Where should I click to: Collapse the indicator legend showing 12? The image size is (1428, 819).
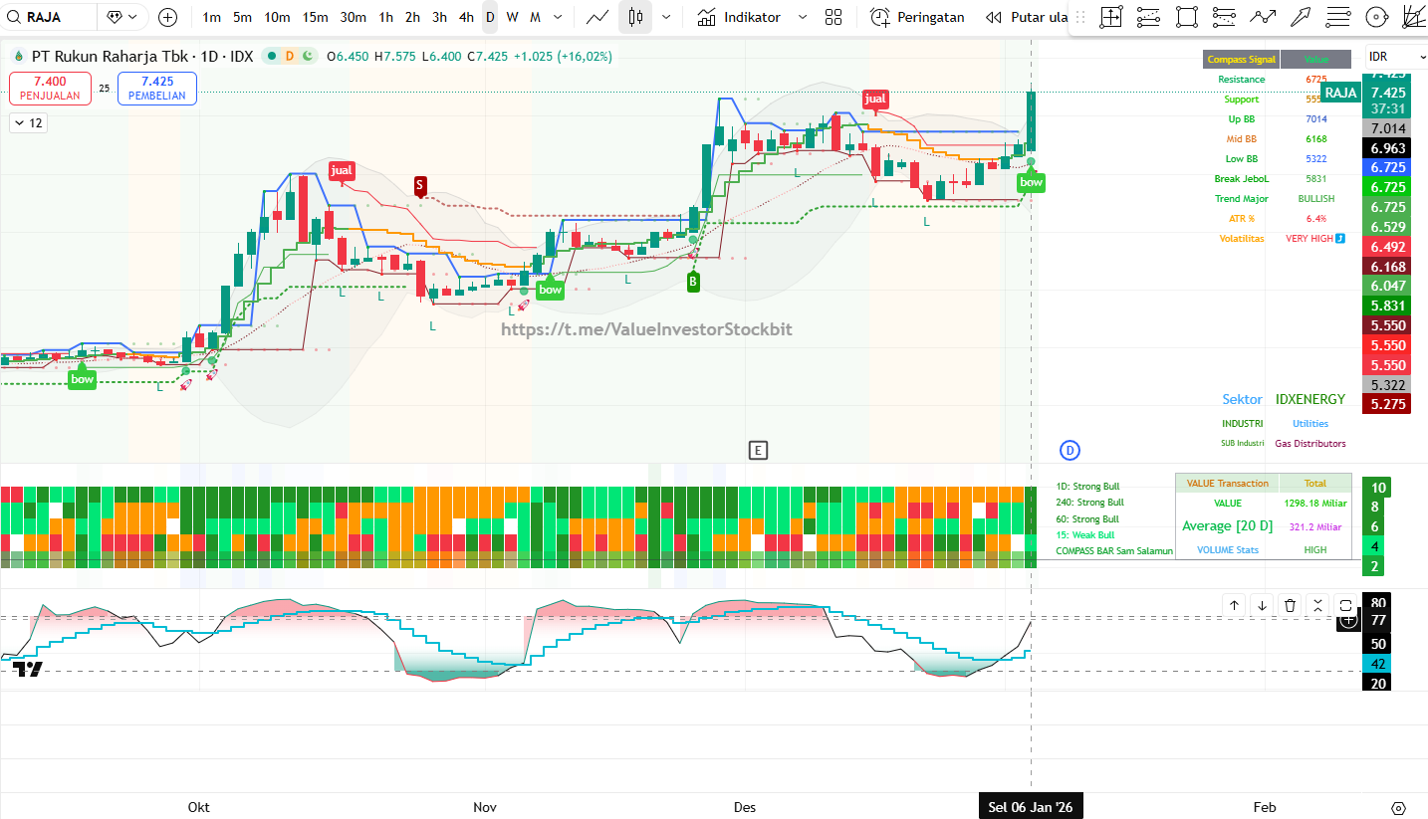click(28, 123)
